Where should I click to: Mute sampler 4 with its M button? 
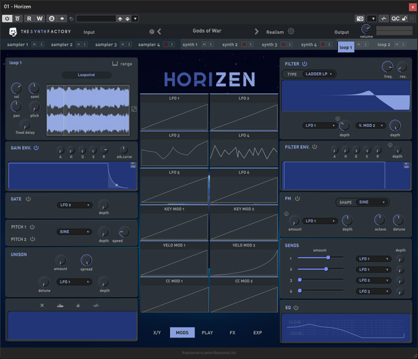[x=165, y=44]
